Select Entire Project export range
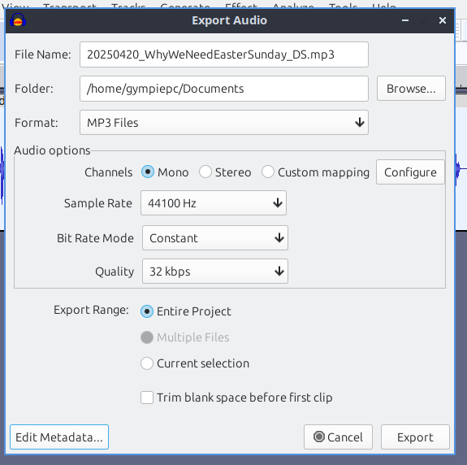This screenshot has height=465, width=467. [x=185, y=311]
